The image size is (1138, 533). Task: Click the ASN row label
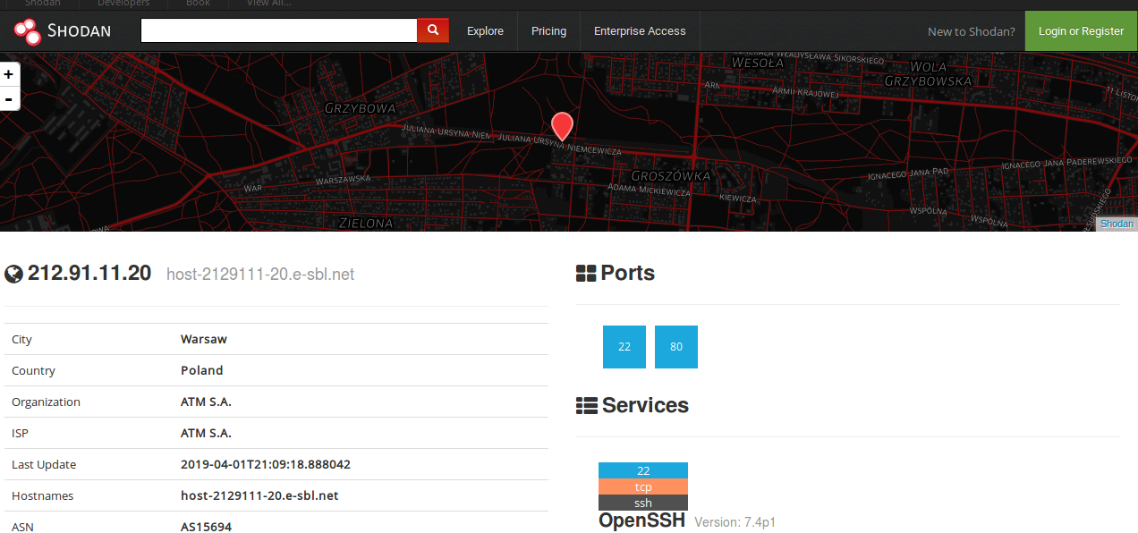click(x=22, y=527)
